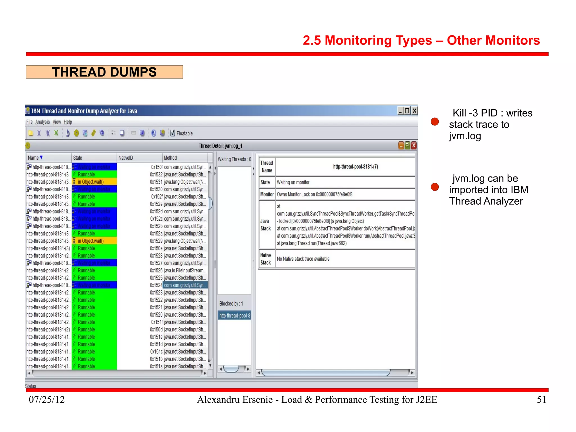Click the State value Waiting on monitor

tap(293, 182)
